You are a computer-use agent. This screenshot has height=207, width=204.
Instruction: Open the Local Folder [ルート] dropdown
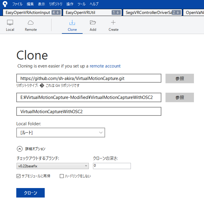61,133
